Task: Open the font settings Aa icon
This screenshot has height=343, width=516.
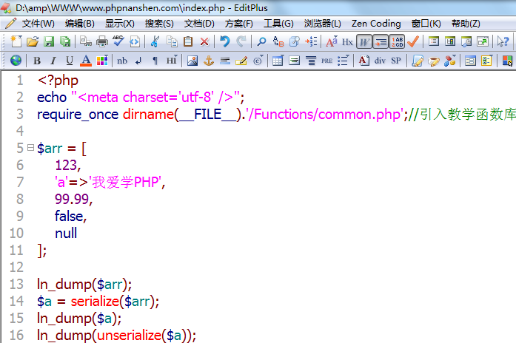Action: click(332, 41)
